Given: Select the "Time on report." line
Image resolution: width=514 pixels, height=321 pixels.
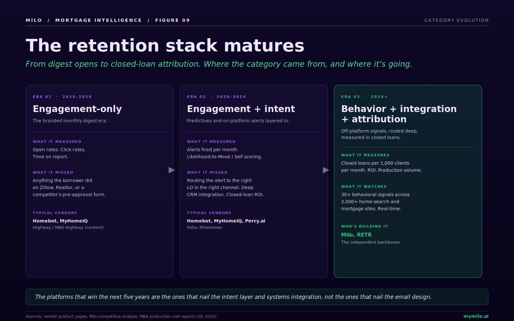Looking at the screenshot, I should tap(50, 157).
